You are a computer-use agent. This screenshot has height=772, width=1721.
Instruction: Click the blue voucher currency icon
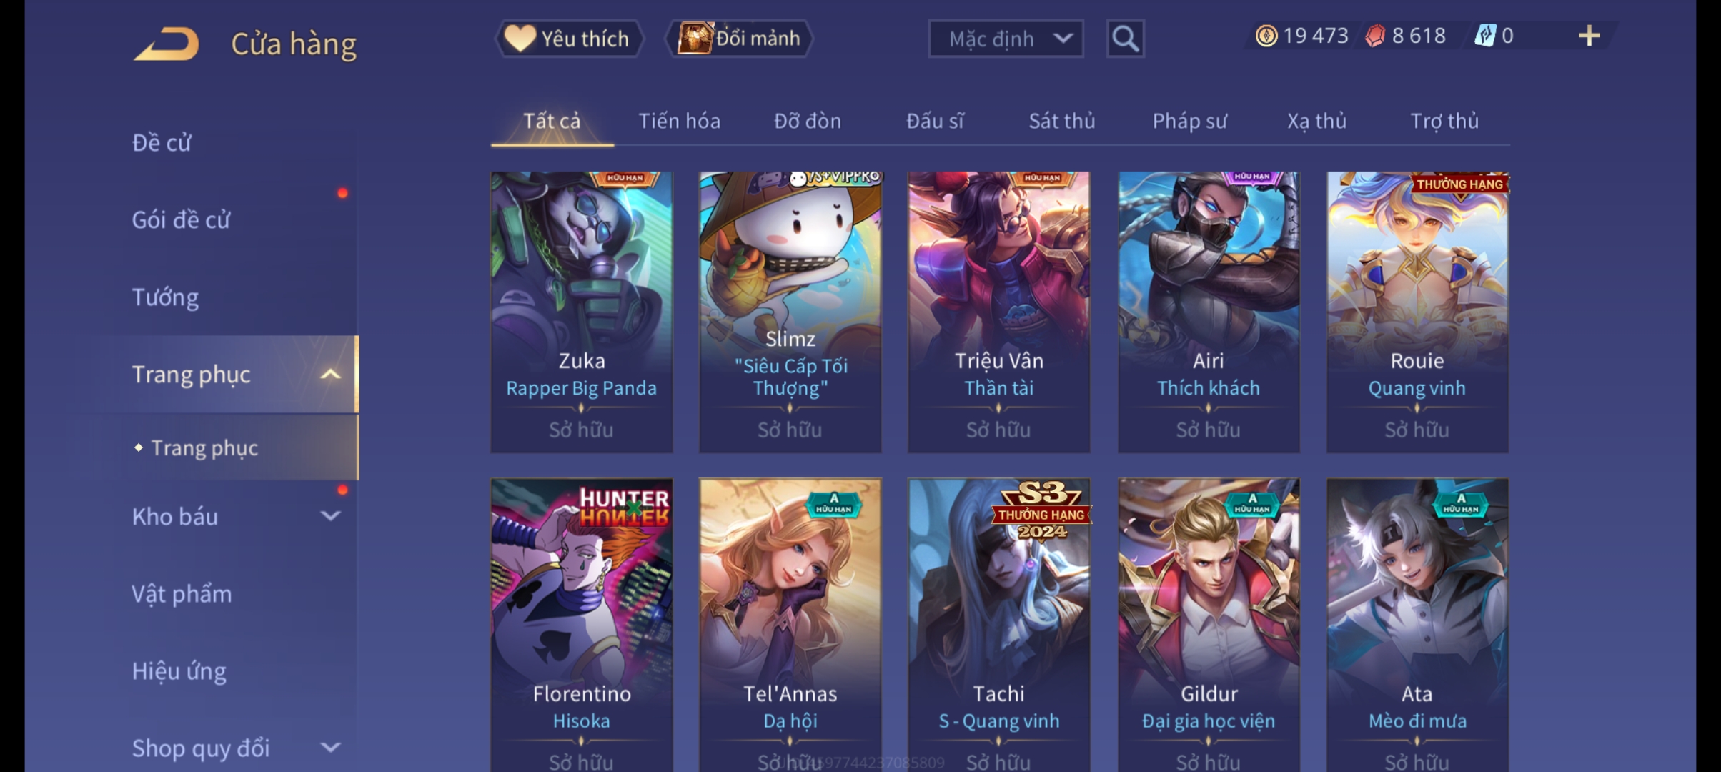click(1485, 36)
